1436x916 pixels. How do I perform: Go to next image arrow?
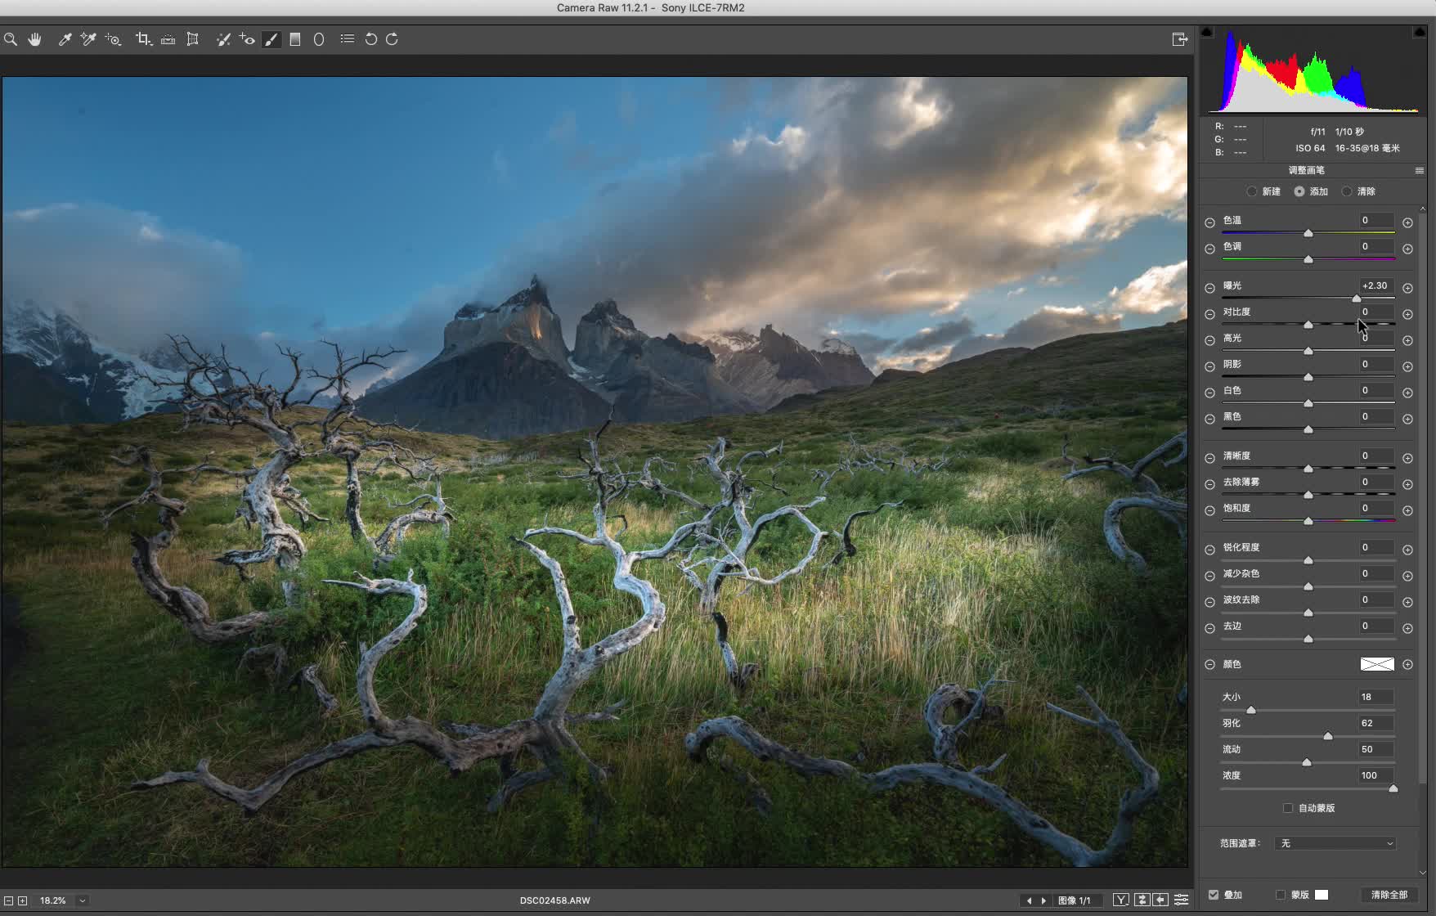(x=1043, y=900)
